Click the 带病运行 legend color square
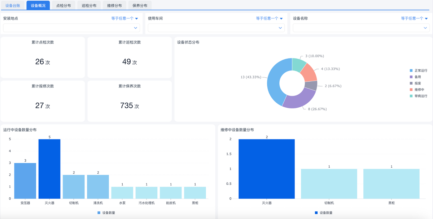This screenshot has height=219, width=433. (411, 96)
